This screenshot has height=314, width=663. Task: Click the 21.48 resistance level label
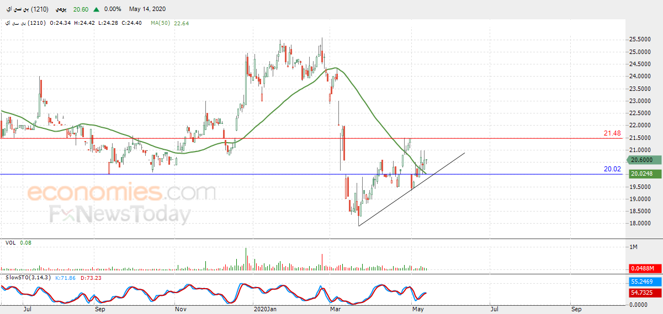pyautogui.click(x=612, y=133)
